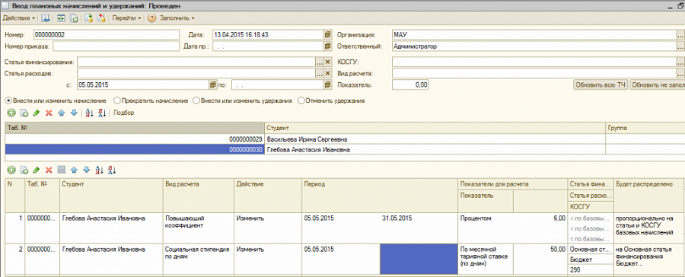
Task: Open the Действия dropdown menu
Action: click(19, 18)
